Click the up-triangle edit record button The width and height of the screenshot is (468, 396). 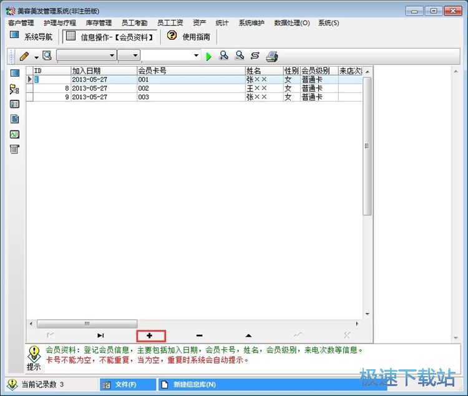248,336
